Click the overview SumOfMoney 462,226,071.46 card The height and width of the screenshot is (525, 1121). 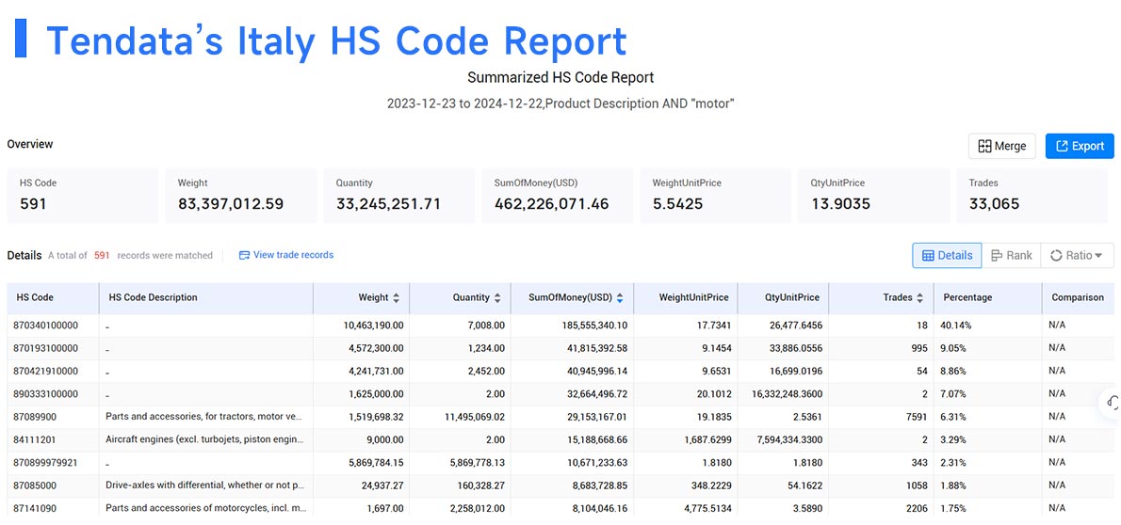(558, 196)
